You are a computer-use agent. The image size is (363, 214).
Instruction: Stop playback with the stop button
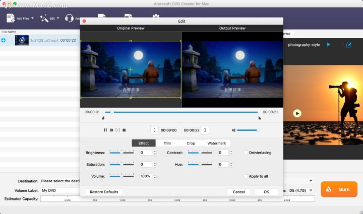(124, 130)
